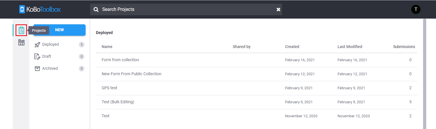The image size is (436, 129).
Task: Select the Archived projects filter
Action: 59,69
